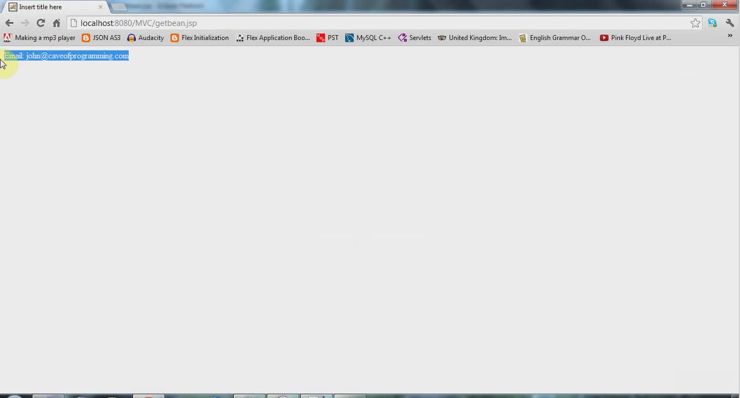Open the MySQL C++ bookmark

tap(368, 38)
